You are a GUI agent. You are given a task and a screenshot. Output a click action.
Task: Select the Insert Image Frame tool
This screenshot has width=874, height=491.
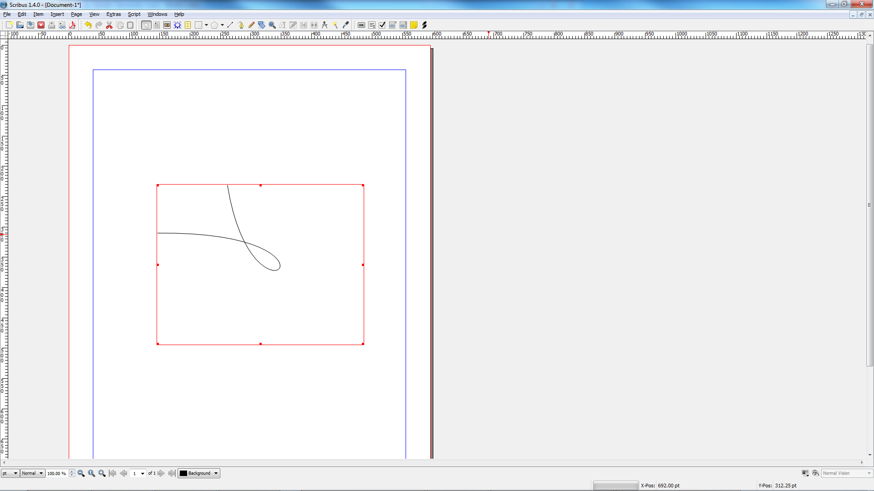pyautogui.click(x=167, y=25)
